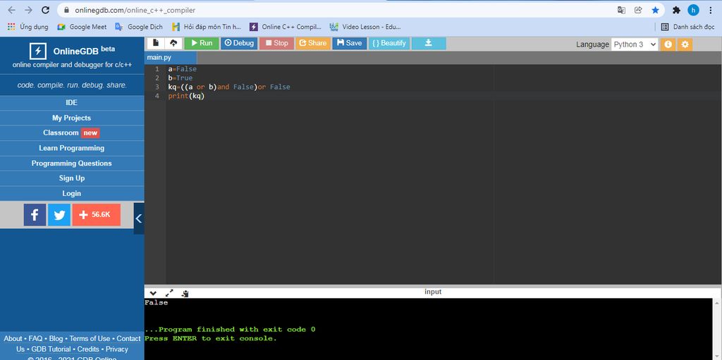Open IDE in the sidebar
722x360 pixels.
[x=72, y=103]
